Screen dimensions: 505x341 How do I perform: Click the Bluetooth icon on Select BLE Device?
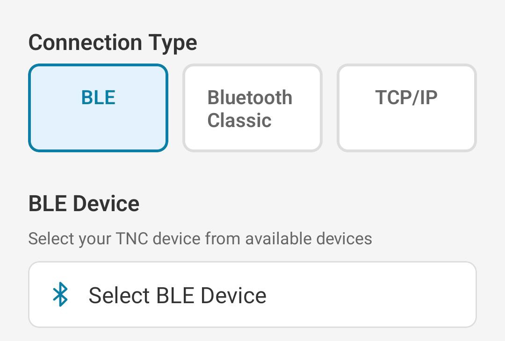(x=62, y=295)
